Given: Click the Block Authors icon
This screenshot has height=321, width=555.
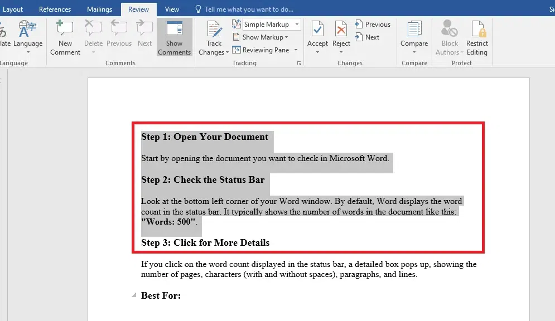Looking at the screenshot, I should [450, 28].
